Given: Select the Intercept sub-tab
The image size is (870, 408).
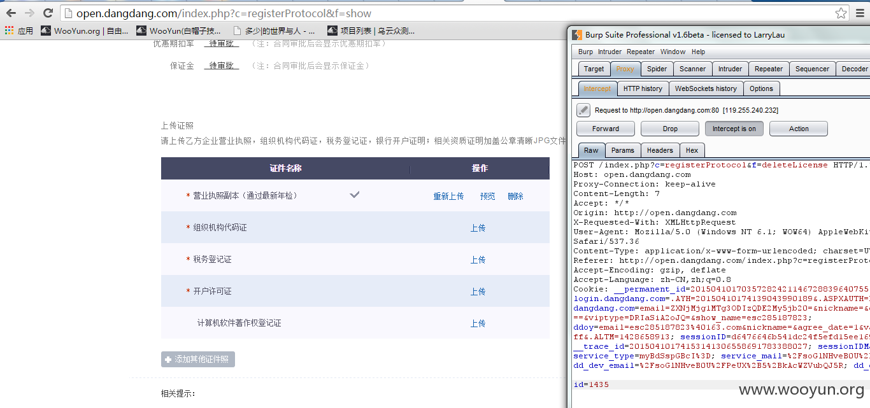Looking at the screenshot, I should [597, 88].
